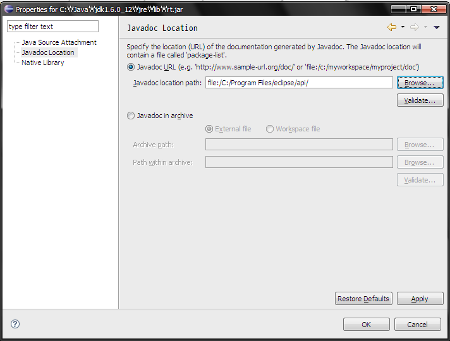Cancel the properties dialog

pos(418,325)
